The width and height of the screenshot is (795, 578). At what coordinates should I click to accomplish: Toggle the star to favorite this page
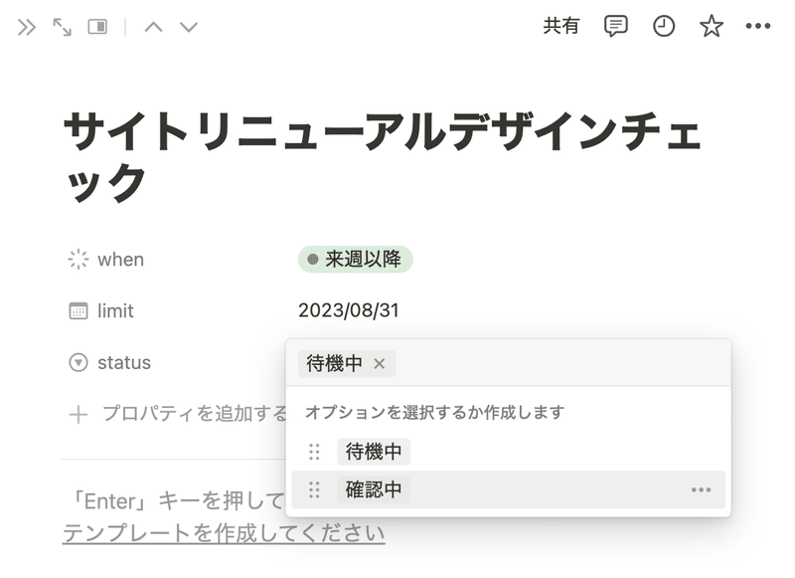710,26
